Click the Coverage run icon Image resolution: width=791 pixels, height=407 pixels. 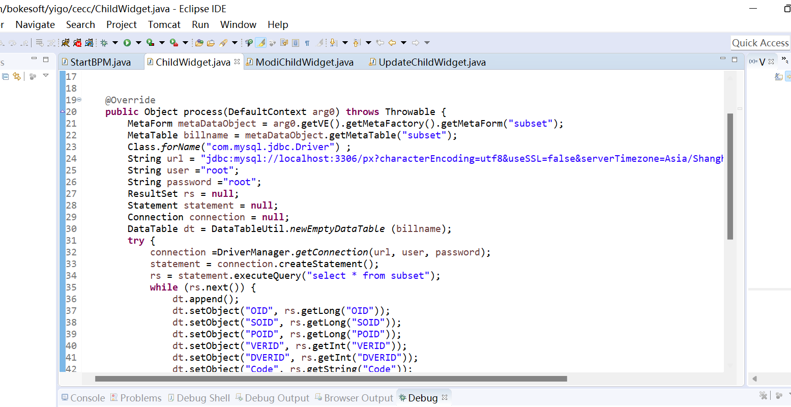150,43
